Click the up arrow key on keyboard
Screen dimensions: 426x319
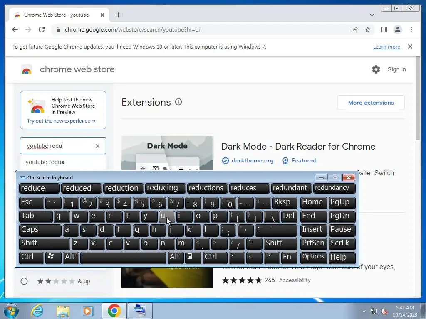point(254,243)
